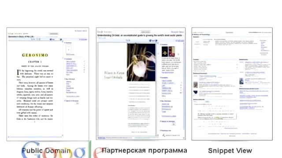Viewport: 282px width, 158px height.
Task: Click next page arrow in Geronimo viewer
Action: (x=61, y=39)
